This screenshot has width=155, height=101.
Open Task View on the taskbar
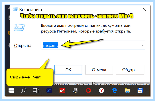[36, 90]
